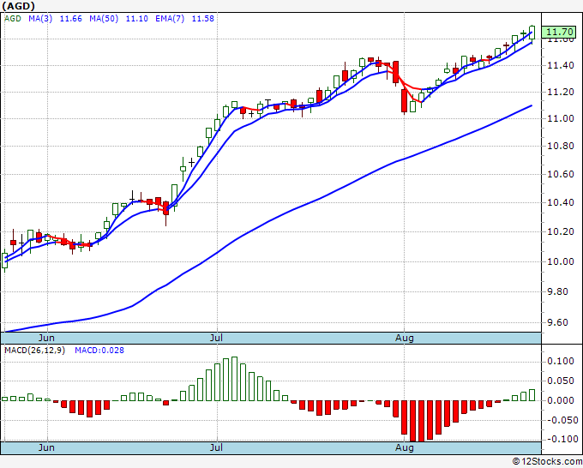Select the EMA(7) legend label

170,19
